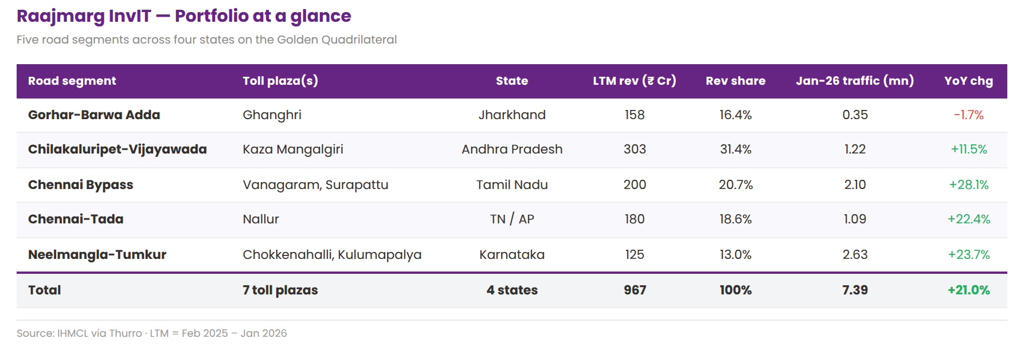Select the Toll plaza(s) column header
1013x350 pixels.
[x=280, y=81]
